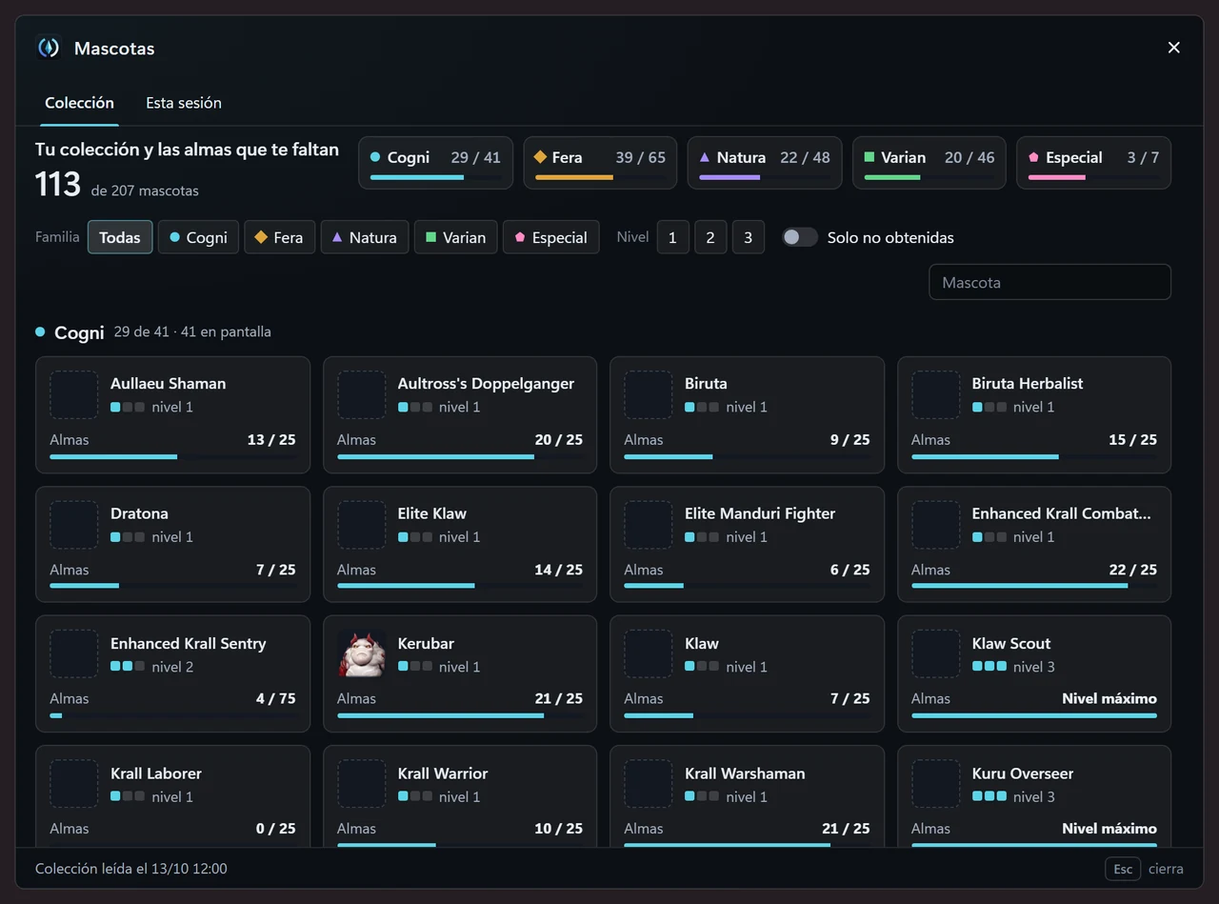Click the empty portrait slot of Aultross's Doppelganger
The height and width of the screenshot is (904, 1219).
[x=362, y=394]
